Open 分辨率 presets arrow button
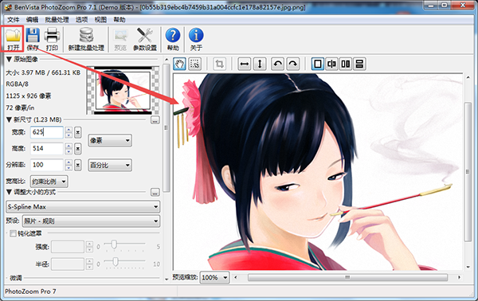478x301 pixels. pos(78,165)
